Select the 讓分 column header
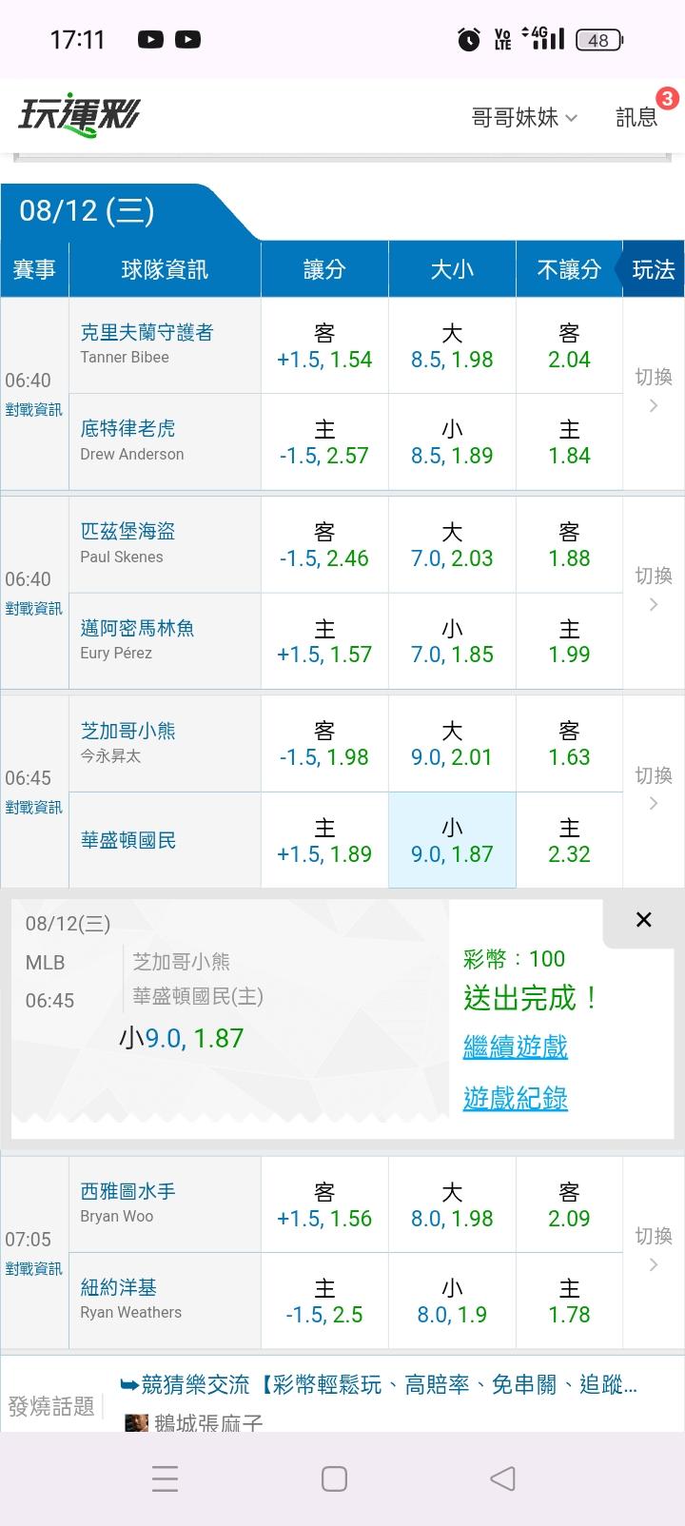The width and height of the screenshot is (685, 1526). coord(324,269)
